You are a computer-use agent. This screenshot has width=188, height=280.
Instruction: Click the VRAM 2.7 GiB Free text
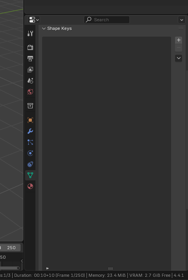tap(150, 275)
